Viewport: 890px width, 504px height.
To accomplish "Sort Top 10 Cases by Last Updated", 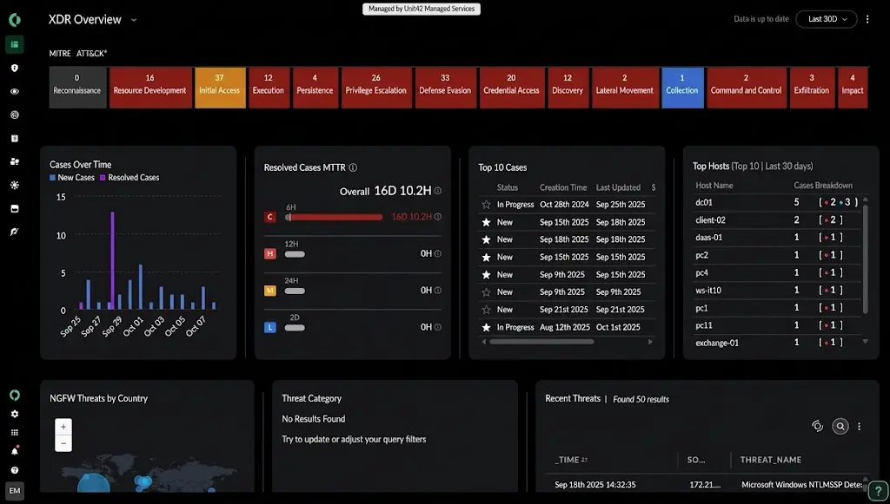I will [618, 187].
